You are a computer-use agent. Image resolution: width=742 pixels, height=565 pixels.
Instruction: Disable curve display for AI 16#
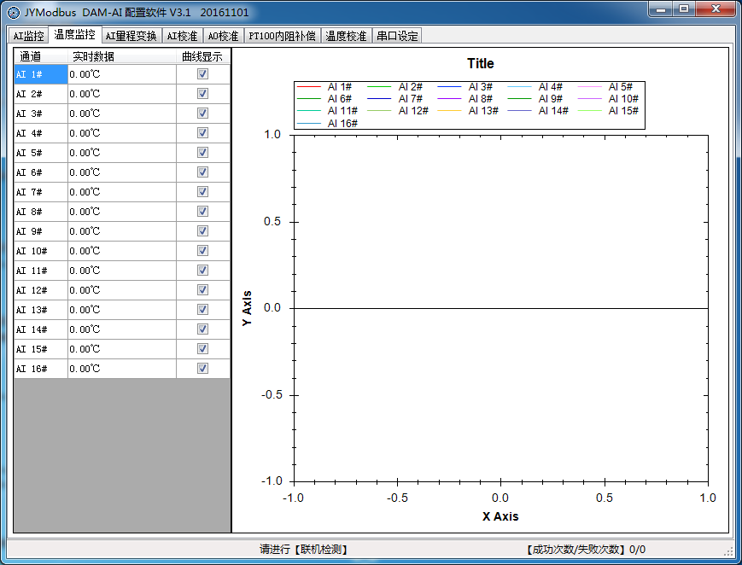pyautogui.click(x=202, y=369)
